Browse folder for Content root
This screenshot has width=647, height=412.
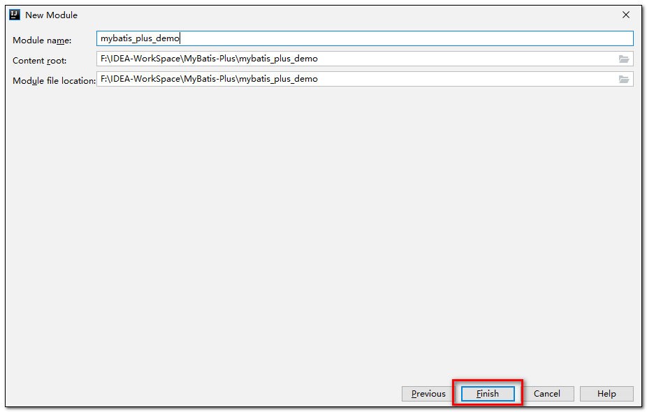624,59
